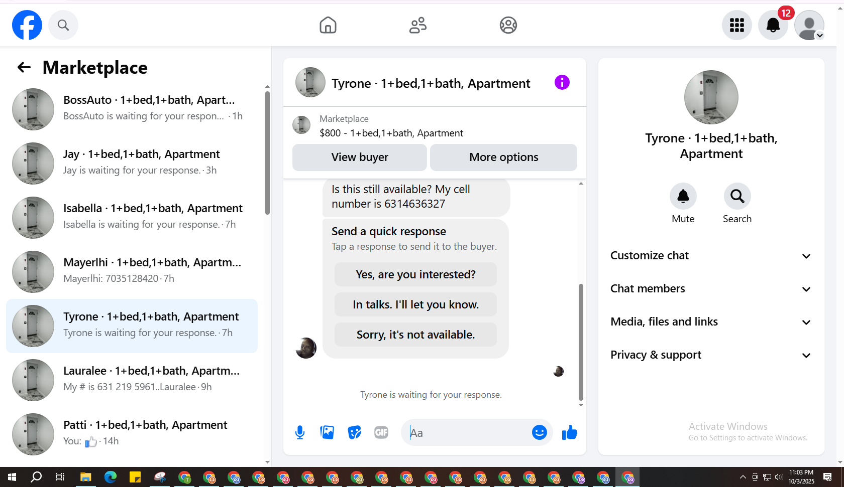Open the taskbar clock showing 11:03 PM
The height and width of the screenshot is (487, 844).
(x=801, y=477)
